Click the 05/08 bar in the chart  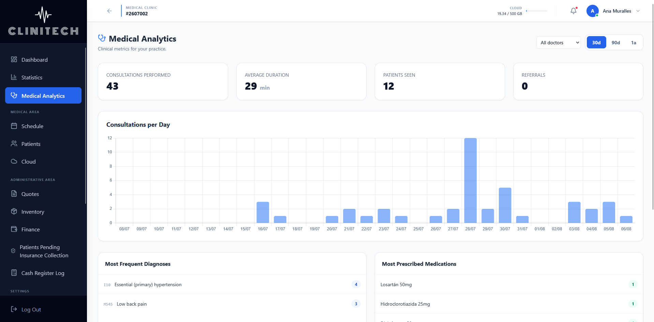(x=609, y=212)
